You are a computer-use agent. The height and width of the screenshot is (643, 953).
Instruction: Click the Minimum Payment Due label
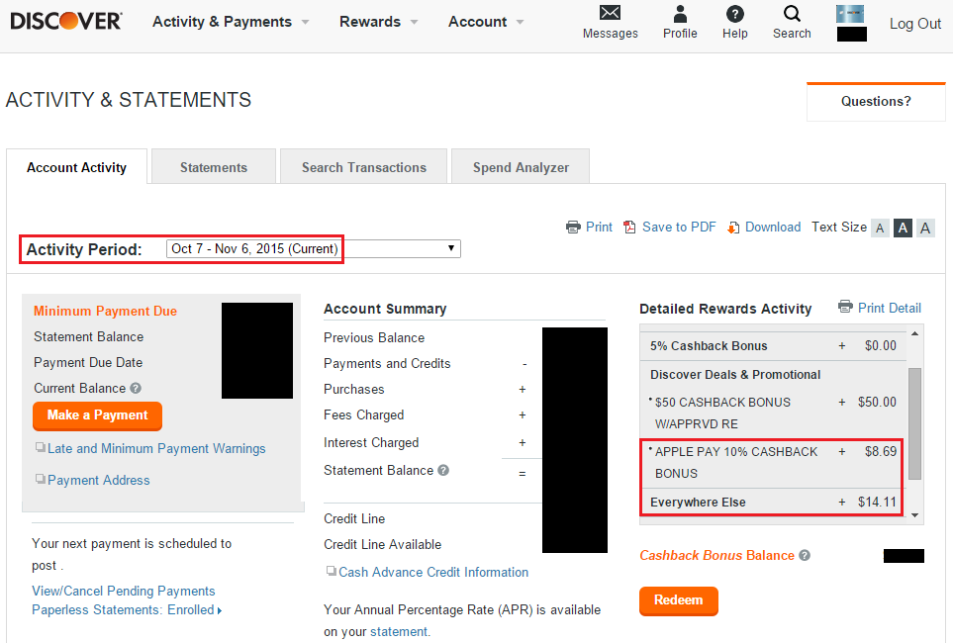click(105, 311)
